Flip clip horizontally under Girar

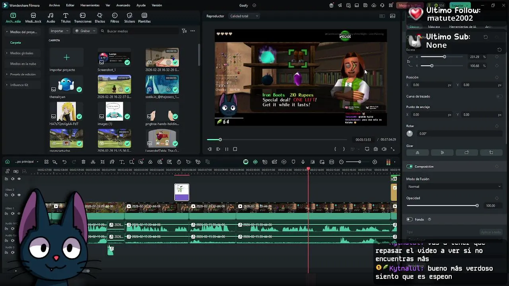pyautogui.click(x=417, y=153)
